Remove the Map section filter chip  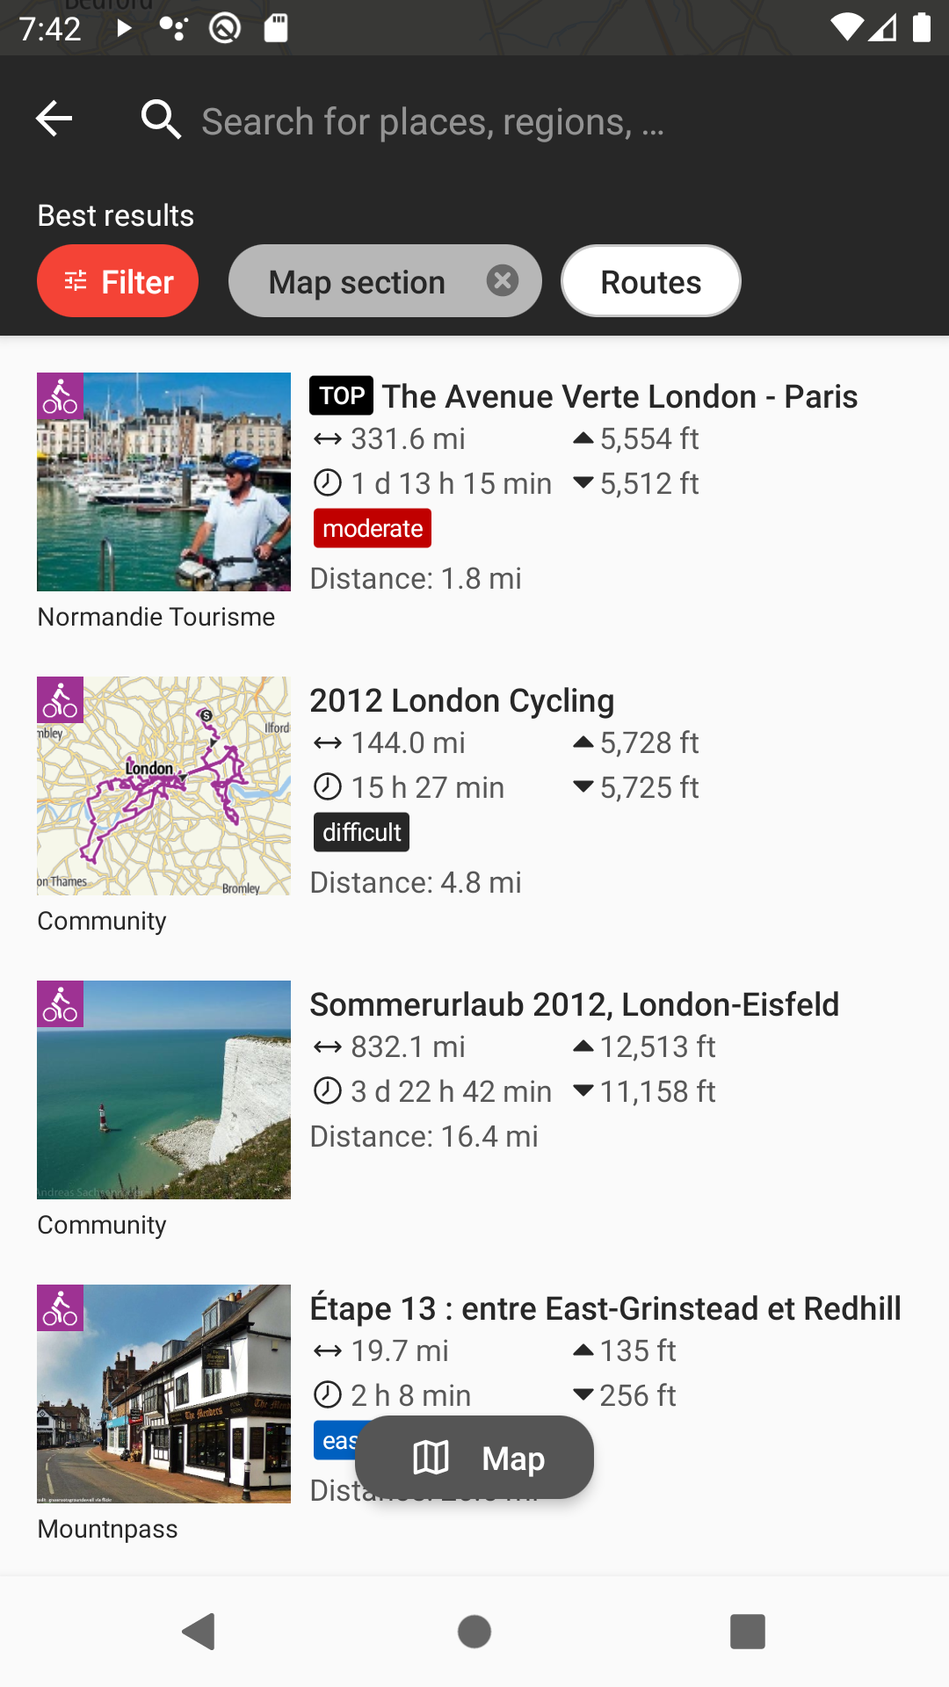(x=503, y=281)
